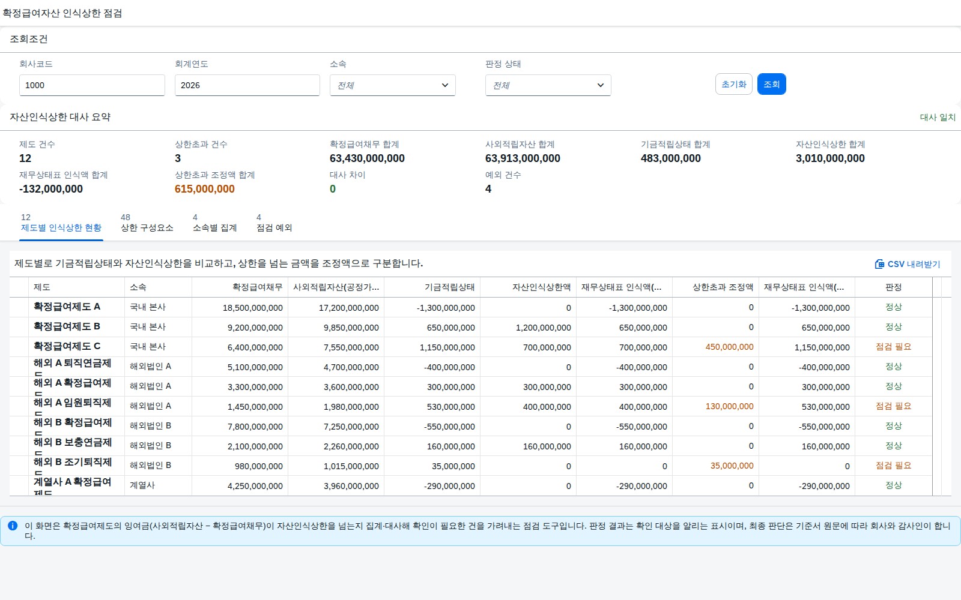Click the 해외 B 보충연금제 row name
961x600 pixels.
(73, 442)
